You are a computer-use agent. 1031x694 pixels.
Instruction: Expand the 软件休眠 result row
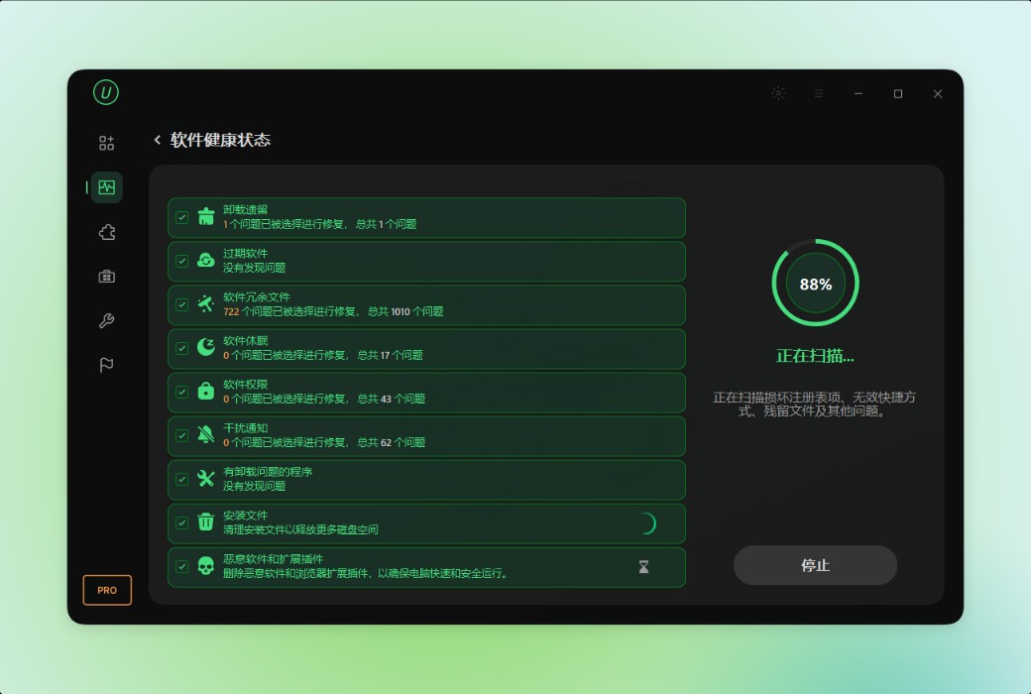(x=426, y=349)
